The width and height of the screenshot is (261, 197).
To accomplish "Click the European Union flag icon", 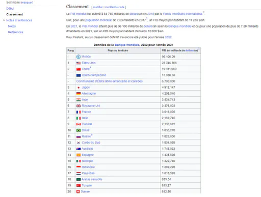I will (79, 75).
